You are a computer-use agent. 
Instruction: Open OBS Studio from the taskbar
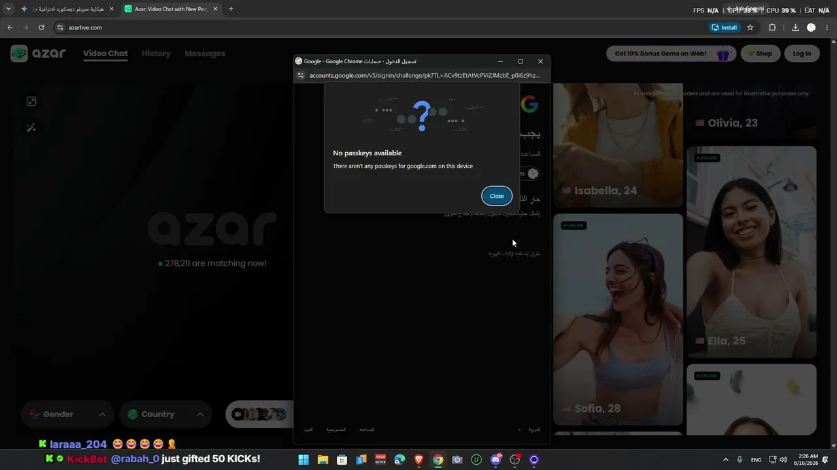[515, 460]
